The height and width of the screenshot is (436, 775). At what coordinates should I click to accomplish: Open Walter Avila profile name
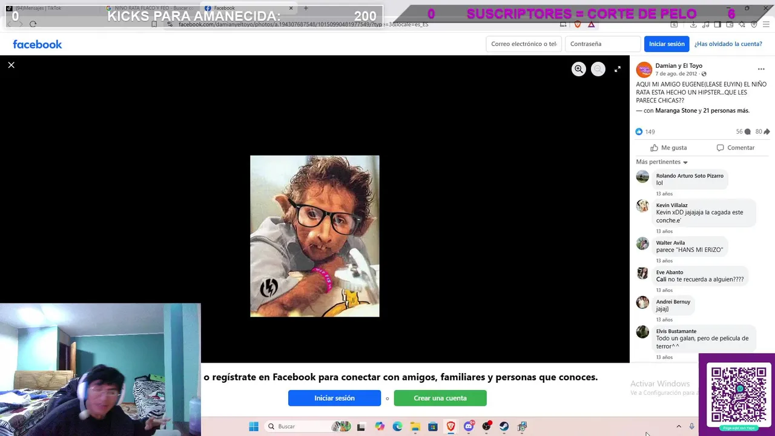670,243
